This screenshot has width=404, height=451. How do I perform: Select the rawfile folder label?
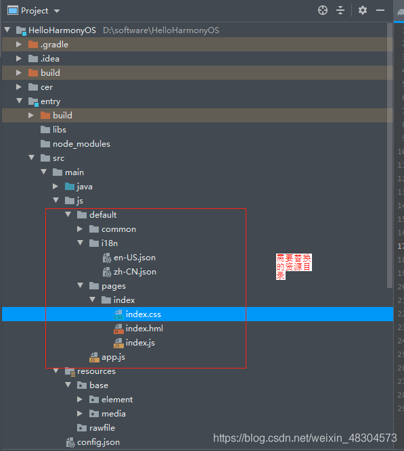coord(102,428)
